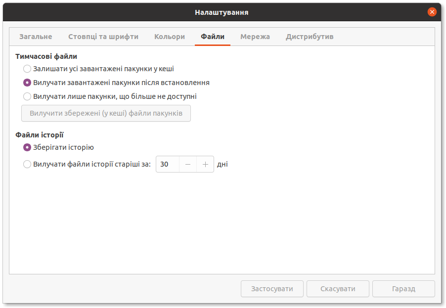Confirm settings with the Гаразд button
The image size is (446, 308).
tap(403, 289)
